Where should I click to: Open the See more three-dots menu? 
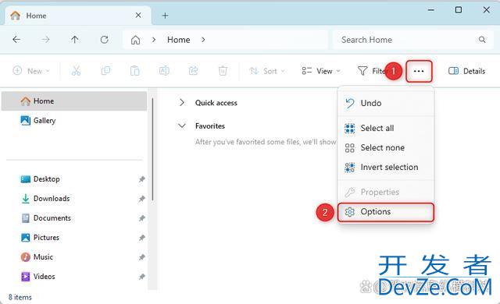(419, 71)
